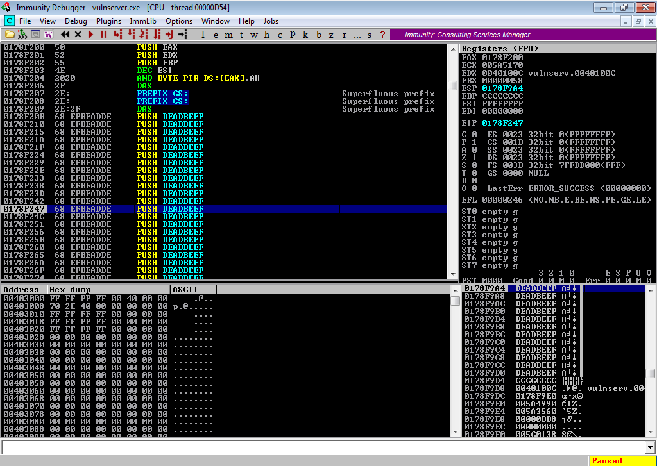Open help with red question mark
Image resolution: width=657 pixels, height=466 pixels.
[x=382, y=35]
